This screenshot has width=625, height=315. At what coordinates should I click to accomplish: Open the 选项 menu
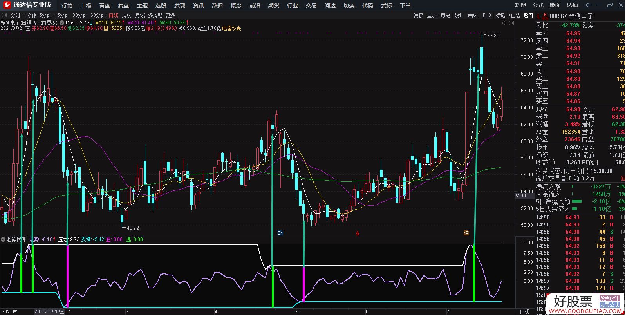[x=573, y=5]
